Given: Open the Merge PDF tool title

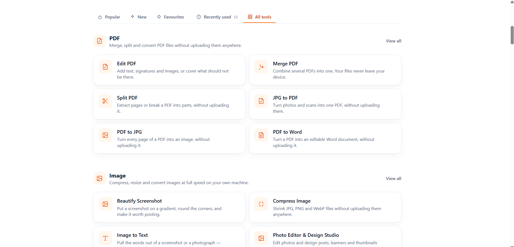Looking at the screenshot, I should click(x=285, y=64).
